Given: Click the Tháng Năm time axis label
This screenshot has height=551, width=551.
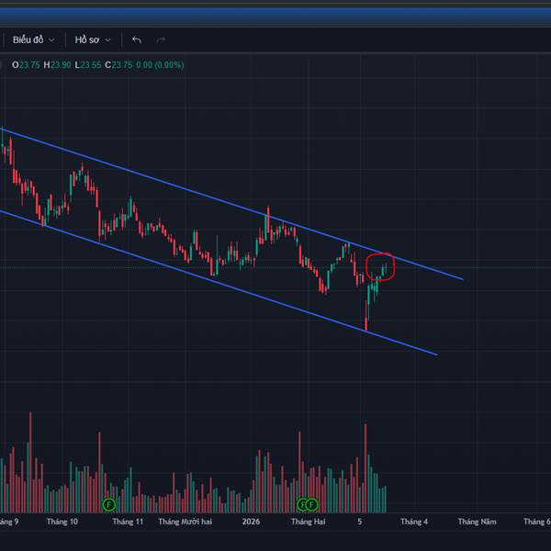Looking at the screenshot, I should pyautogui.click(x=478, y=522).
